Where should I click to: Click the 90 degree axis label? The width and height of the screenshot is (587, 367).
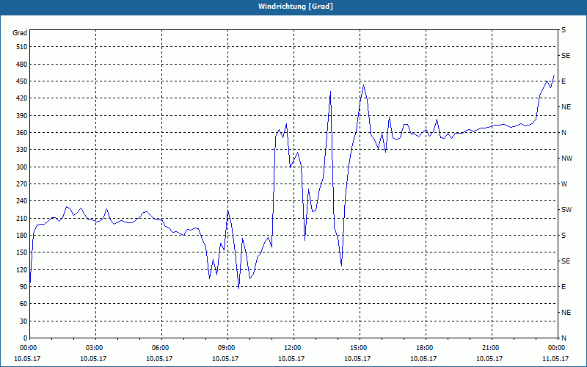point(23,287)
